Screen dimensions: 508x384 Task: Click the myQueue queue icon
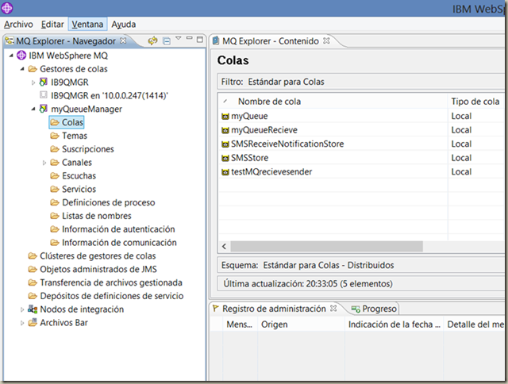pyautogui.click(x=225, y=117)
